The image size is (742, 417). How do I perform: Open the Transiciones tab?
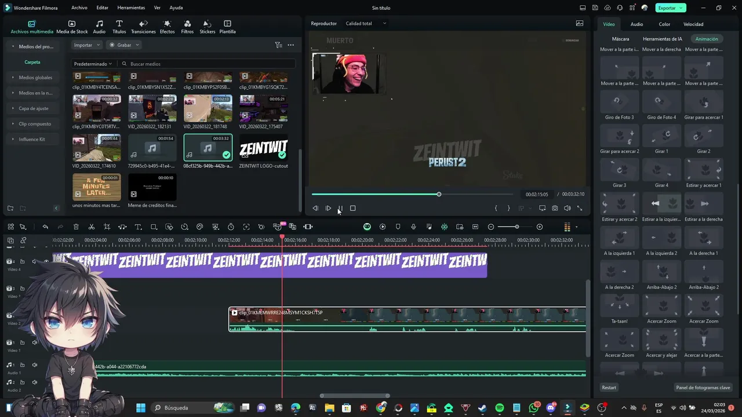point(143,27)
